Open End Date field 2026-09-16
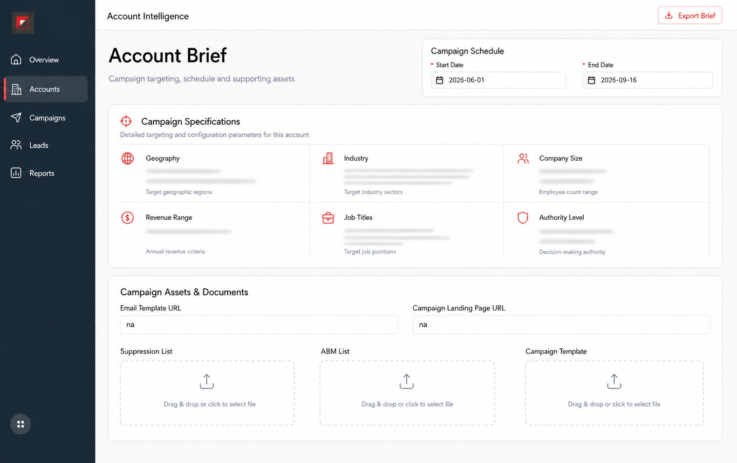This screenshot has width=737, height=463. point(648,80)
